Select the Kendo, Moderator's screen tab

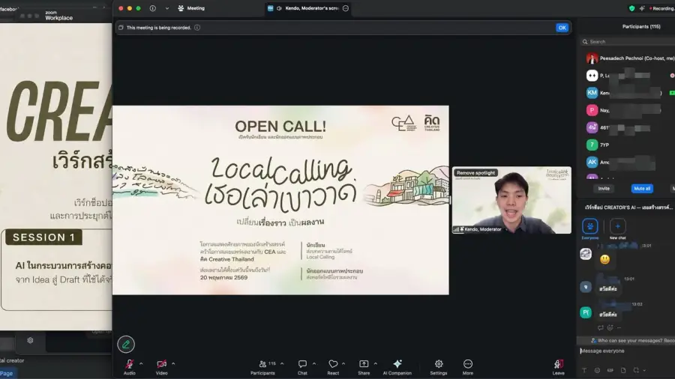click(307, 8)
